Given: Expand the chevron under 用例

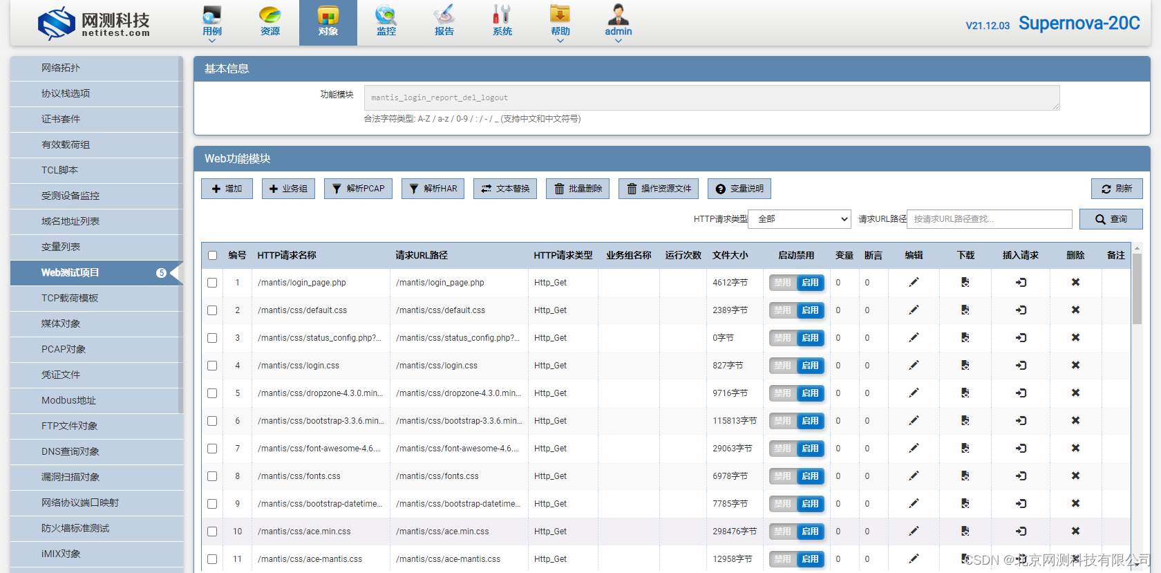Looking at the screenshot, I should point(212,41).
